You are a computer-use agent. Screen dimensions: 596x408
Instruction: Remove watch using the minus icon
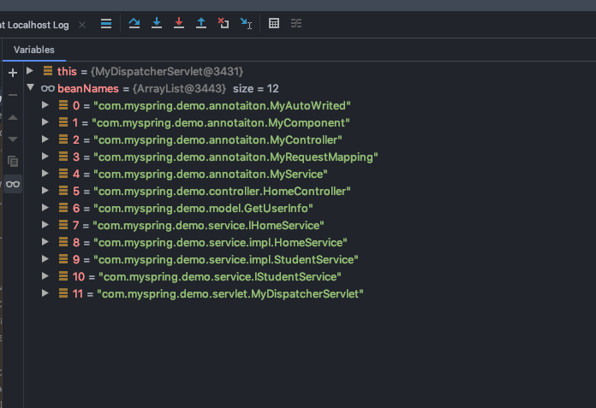tap(13, 95)
